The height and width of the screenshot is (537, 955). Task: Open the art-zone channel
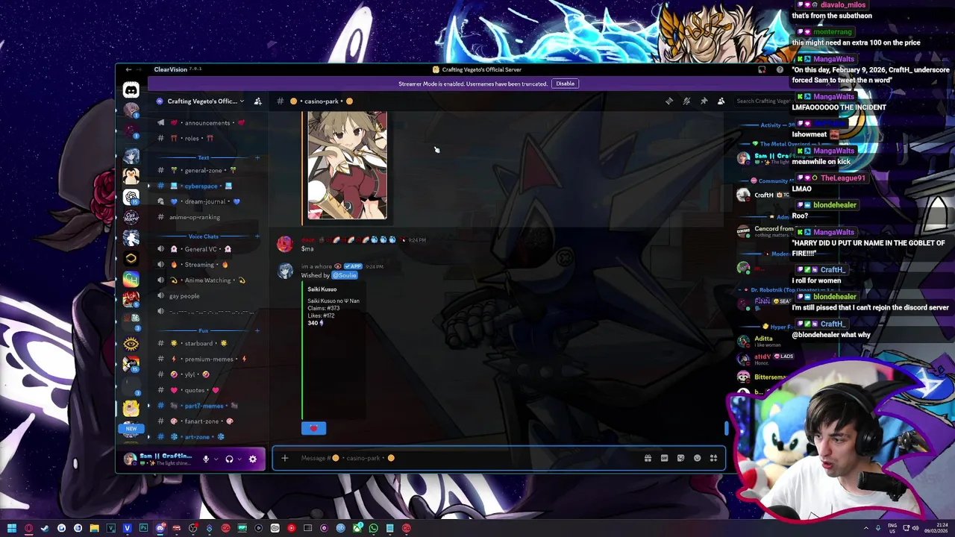[x=206, y=437]
